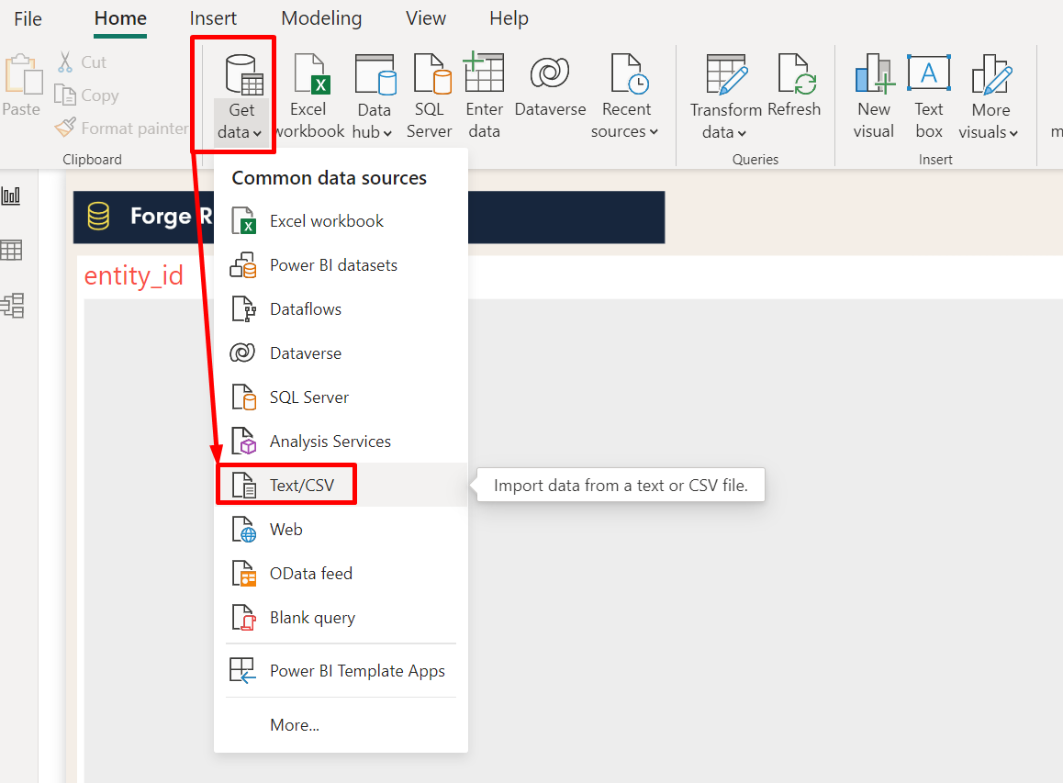
Task: Switch to the Modeling ribbon tab
Action: pos(320,18)
